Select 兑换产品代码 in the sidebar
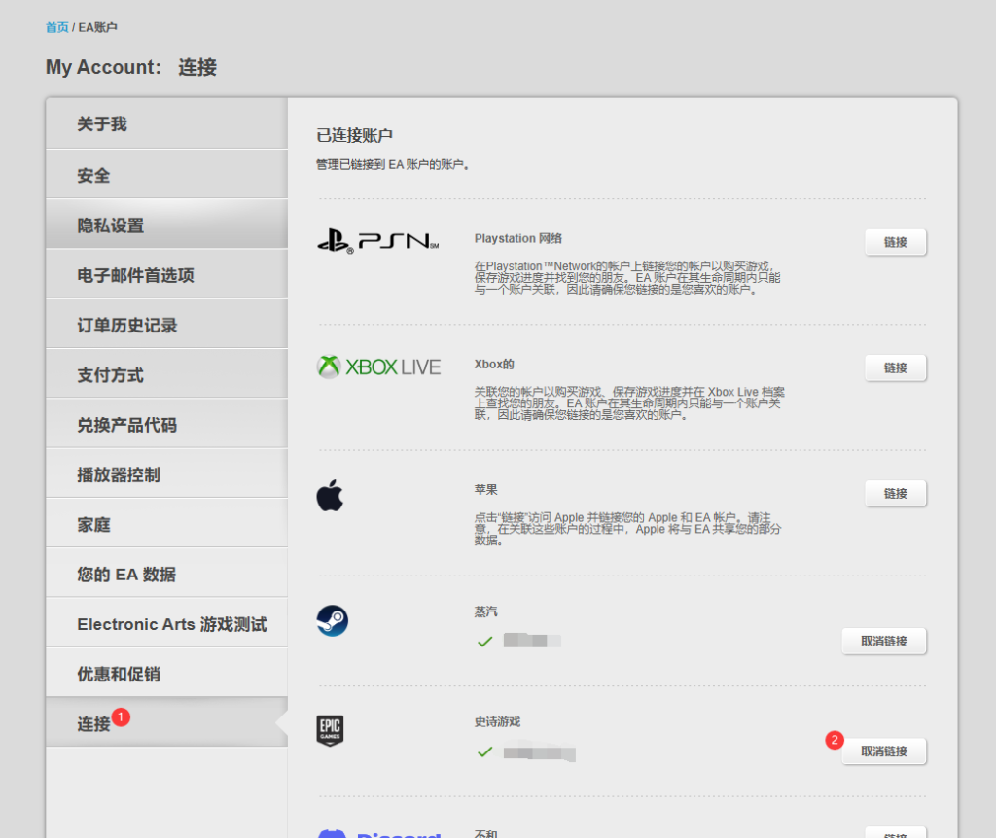This screenshot has width=996, height=838. click(127, 425)
